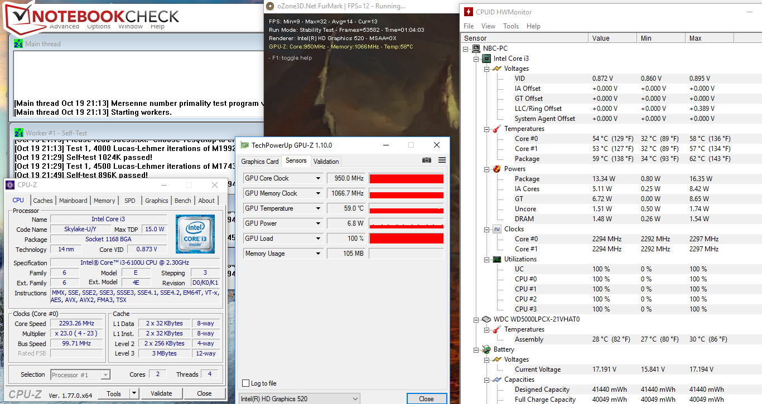Image resolution: width=762 pixels, height=404 pixels.
Task: Click the Voltages icon under Intel Core i3
Action: click(496, 69)
